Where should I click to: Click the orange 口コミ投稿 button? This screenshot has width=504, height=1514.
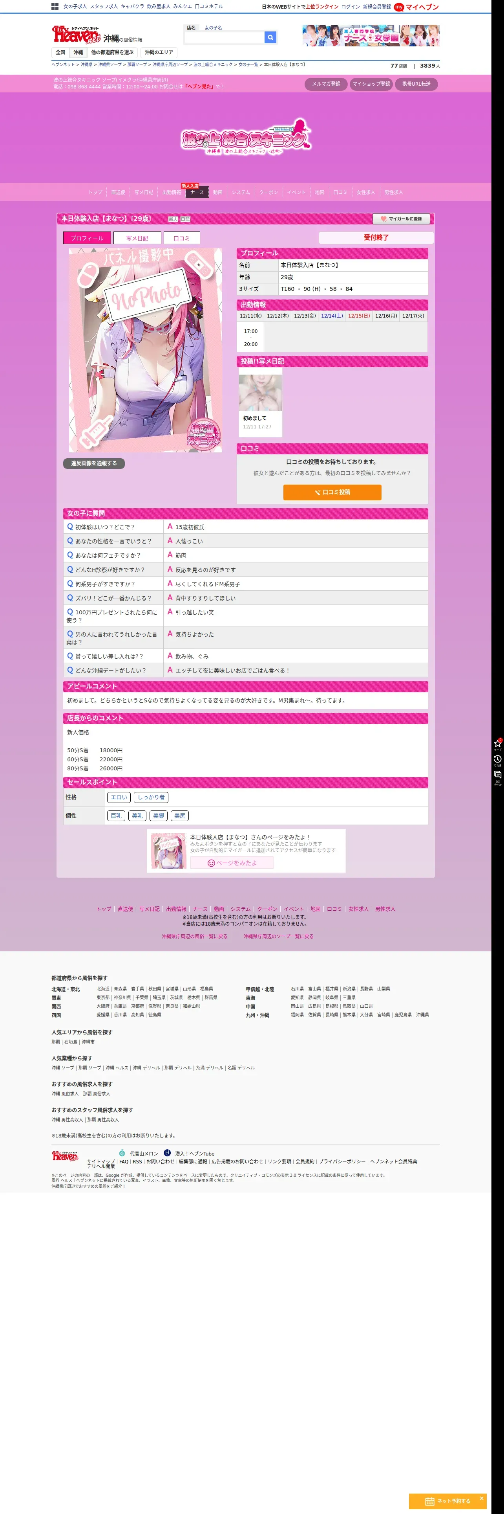(332, 492)
